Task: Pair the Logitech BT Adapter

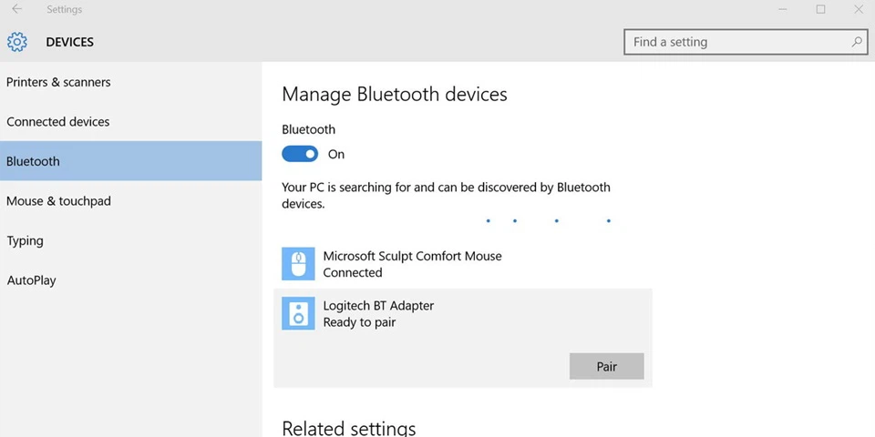Action: pyautogui.click(x=607, y=366)
